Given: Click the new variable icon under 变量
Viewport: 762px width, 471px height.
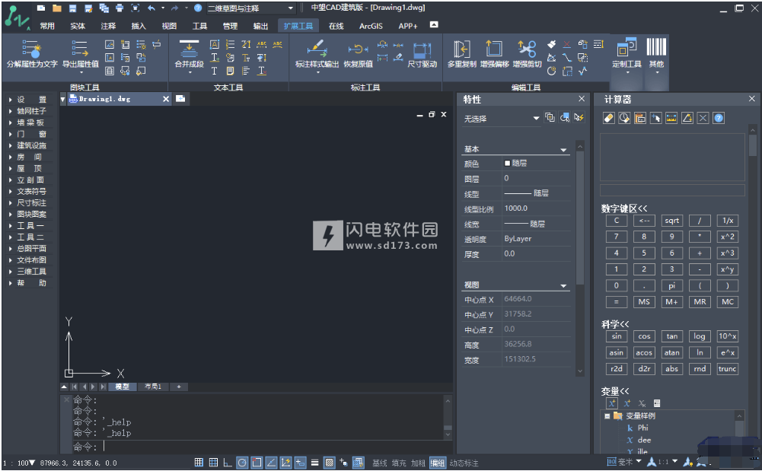Looking at the screenshot, I should point(612,403).
